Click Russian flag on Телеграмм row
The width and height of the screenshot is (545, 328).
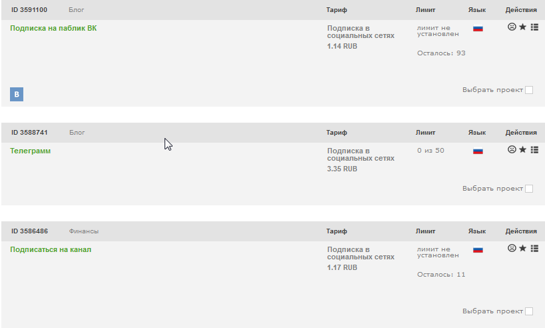tap(478, 151)
